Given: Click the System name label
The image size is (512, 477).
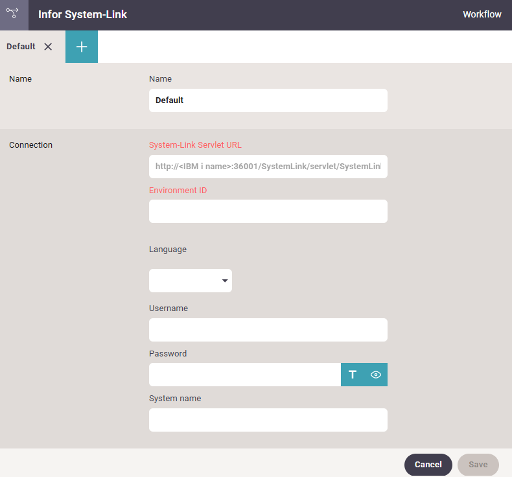Looking at the screenshot, I should (175, 399).
